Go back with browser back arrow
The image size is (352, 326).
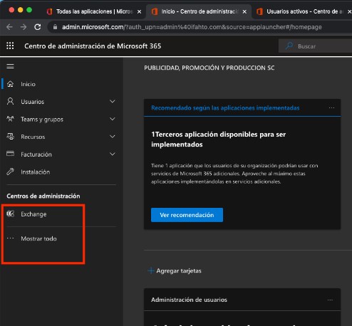[9, 27]
